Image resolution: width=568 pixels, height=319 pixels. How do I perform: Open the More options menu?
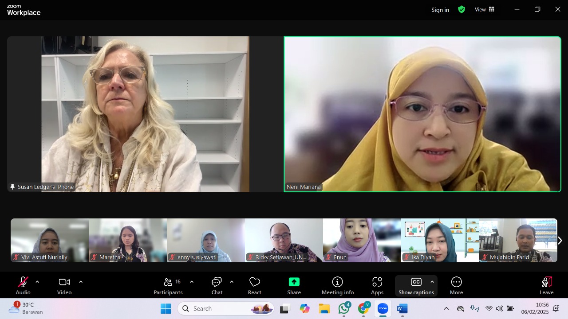coord(456,286)
